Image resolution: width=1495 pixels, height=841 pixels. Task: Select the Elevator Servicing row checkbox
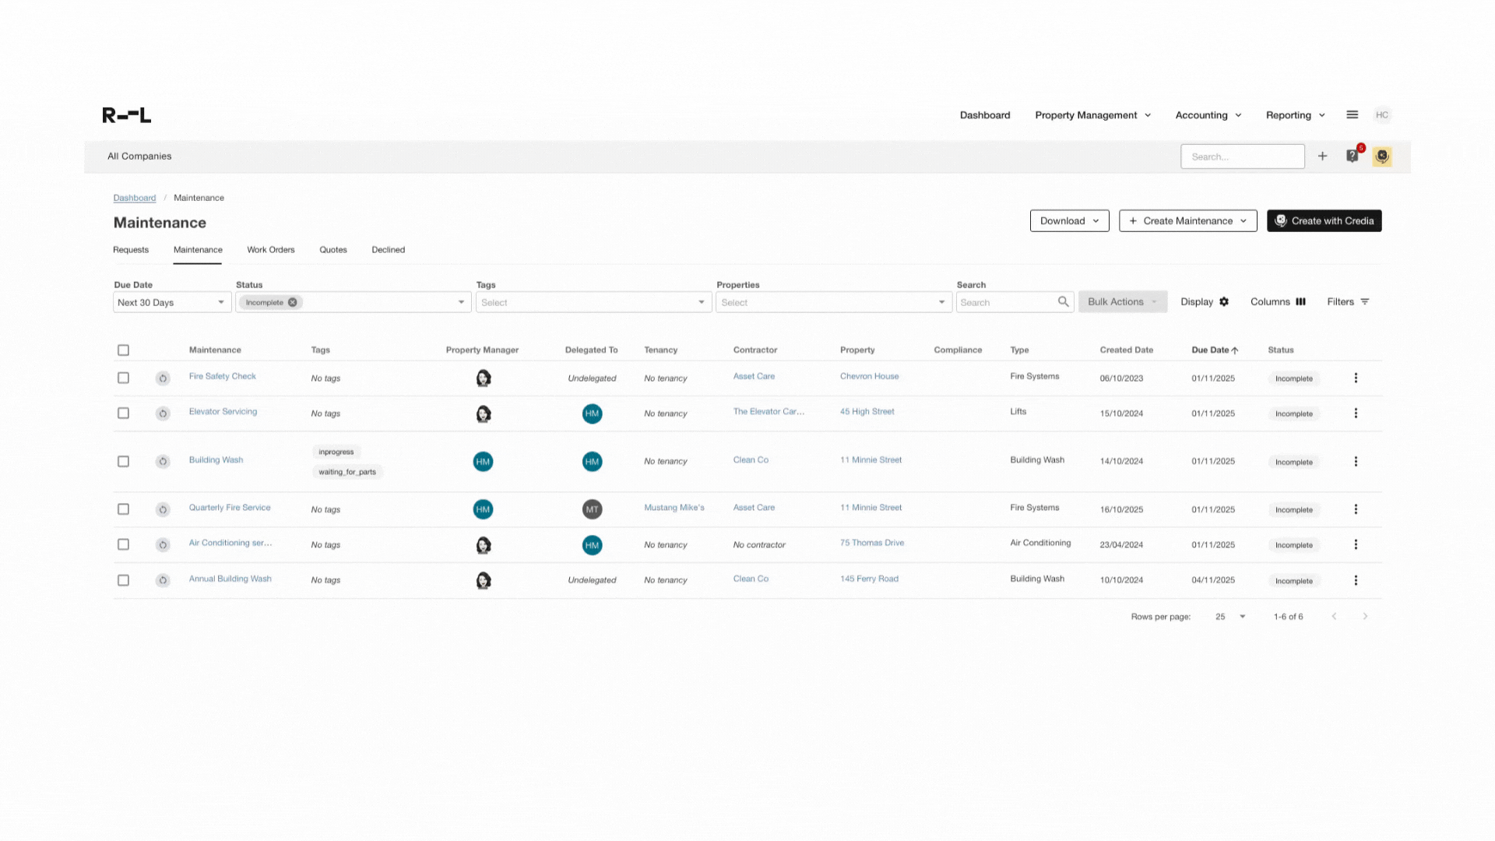tap(123, 413)
